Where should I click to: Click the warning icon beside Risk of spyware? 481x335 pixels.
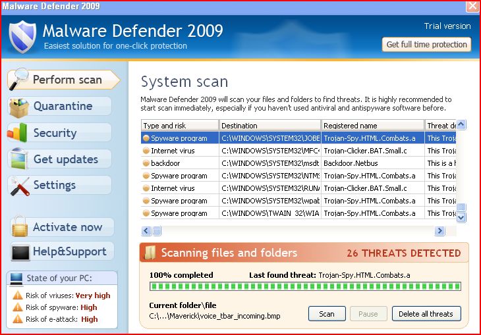pos(18,307)
